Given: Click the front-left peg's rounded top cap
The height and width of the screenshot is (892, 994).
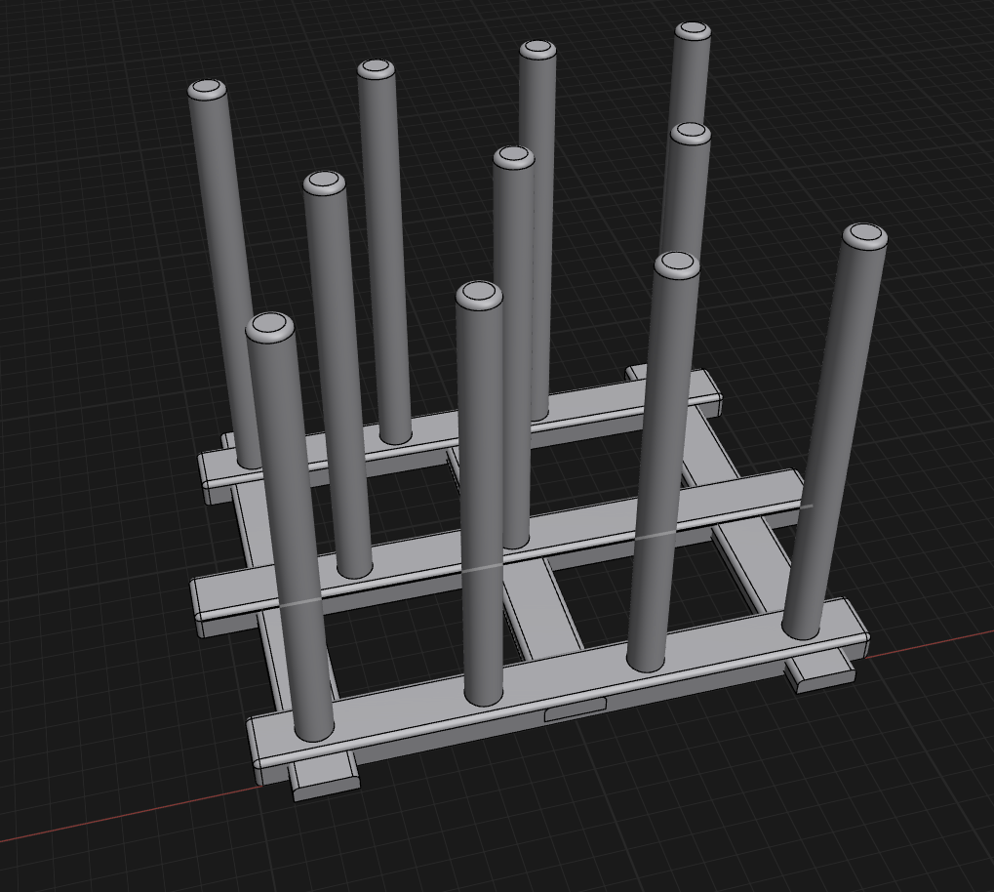Looking at the screenshot, I should click(269, 327).
